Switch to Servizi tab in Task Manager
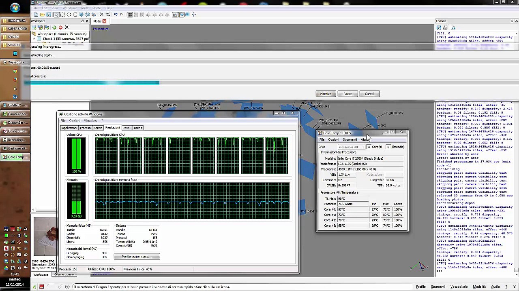Image resolution: width=519 pixels, height=291 pixels. click(98, 128)
